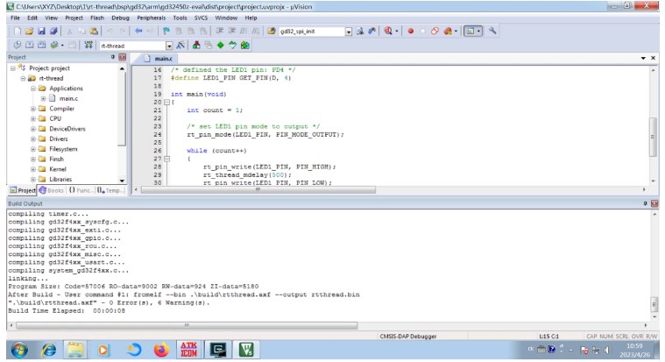This screenshot has width=665, height=362.
Task: Save the current file with the floppy icon
Action: pyautogui.click(x=41, y=31)
